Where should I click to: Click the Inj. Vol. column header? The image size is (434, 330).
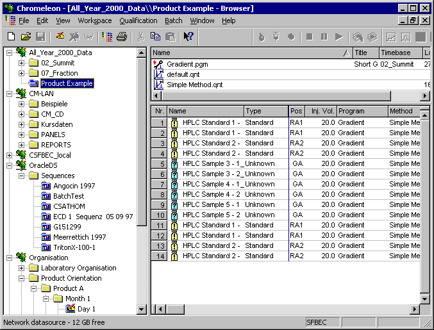tap(321, 111)
